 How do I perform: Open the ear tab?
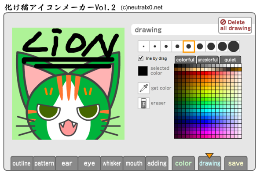[x=67, y=163]
